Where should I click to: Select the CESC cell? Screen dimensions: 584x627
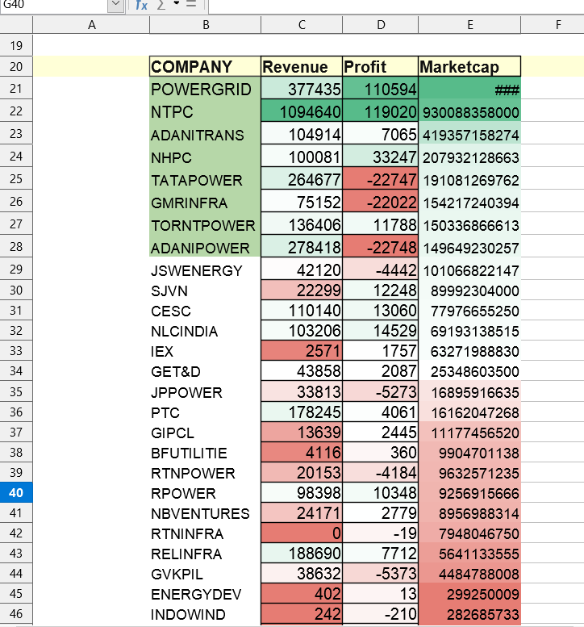click(x=205, y=311)
